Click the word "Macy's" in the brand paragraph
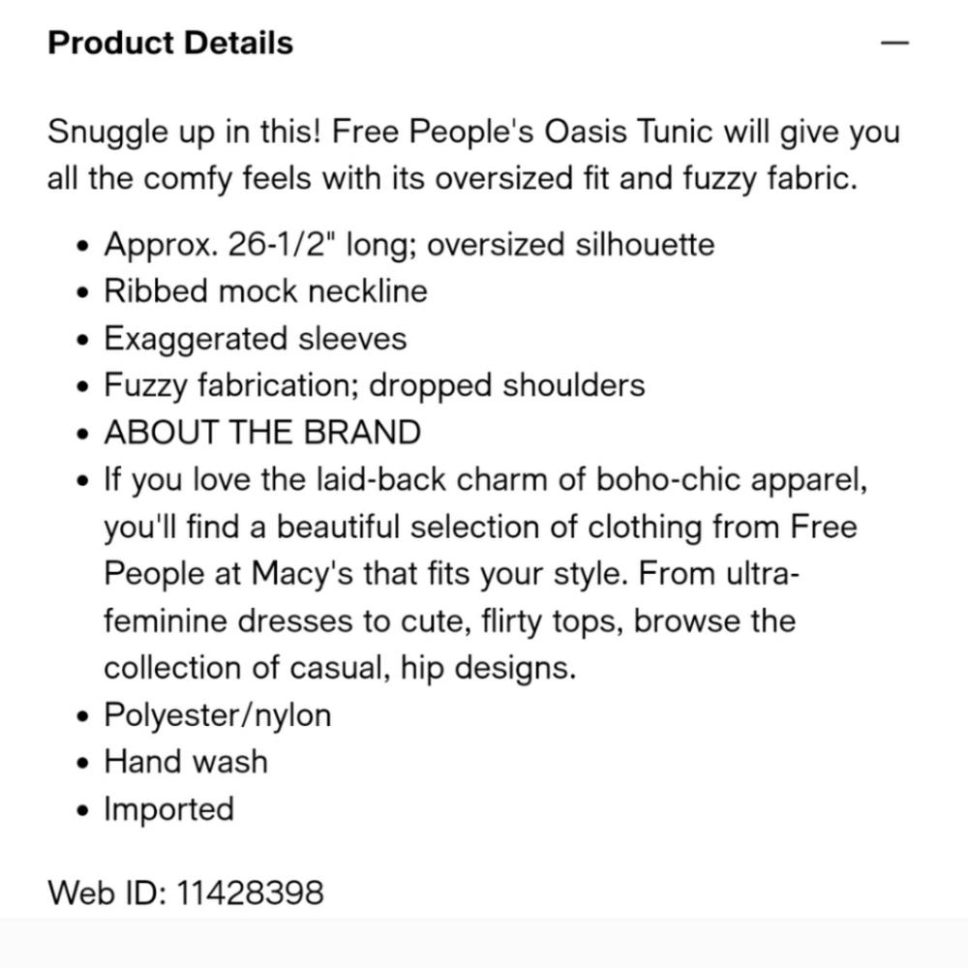The image size is (968, 968). click(x=302, y=573)
